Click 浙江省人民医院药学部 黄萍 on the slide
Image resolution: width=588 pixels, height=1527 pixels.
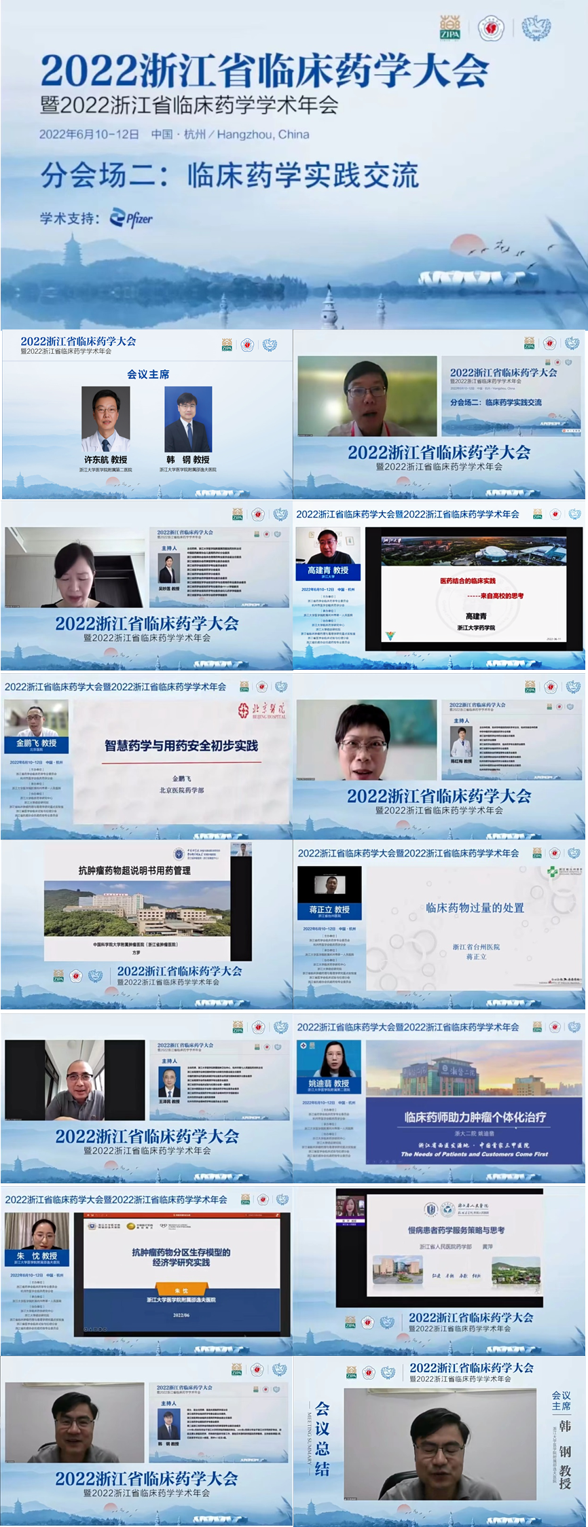pos(456,1246)
